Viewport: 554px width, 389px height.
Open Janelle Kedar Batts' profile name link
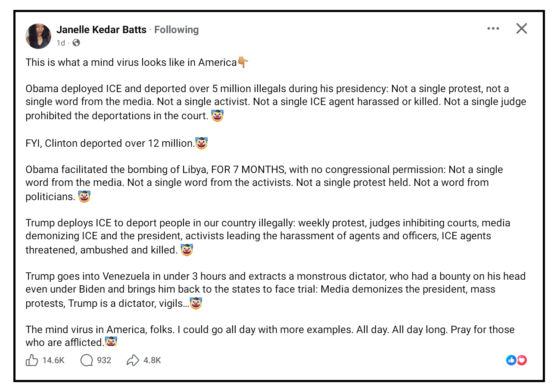coord(101,30)
